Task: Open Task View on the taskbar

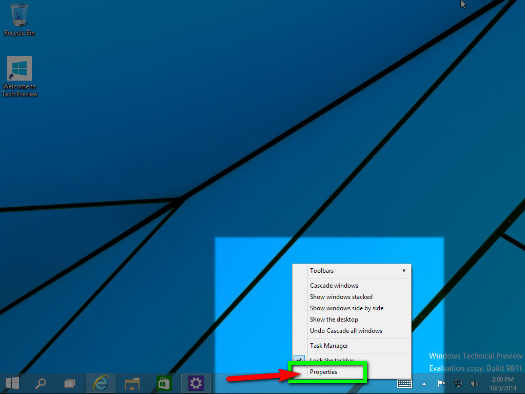Action: (x=70, y=383)
